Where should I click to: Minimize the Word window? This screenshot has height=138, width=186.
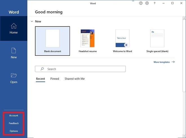pyautogui.click(x=163, y=3)
